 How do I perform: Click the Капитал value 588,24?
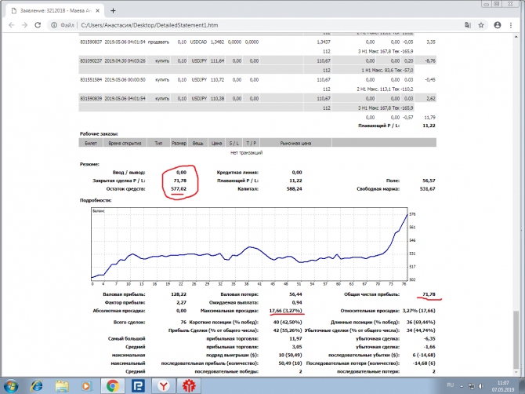[x=294, y=189]
